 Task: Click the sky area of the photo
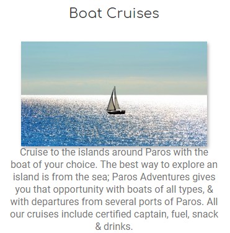click(114, 68)
